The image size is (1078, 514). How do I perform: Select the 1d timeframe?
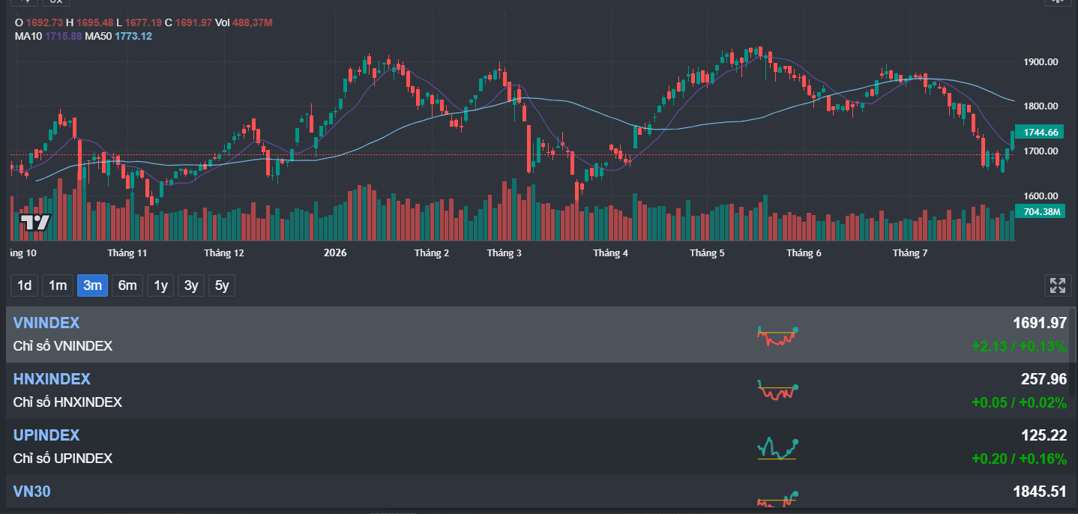[x=25, y=285]
